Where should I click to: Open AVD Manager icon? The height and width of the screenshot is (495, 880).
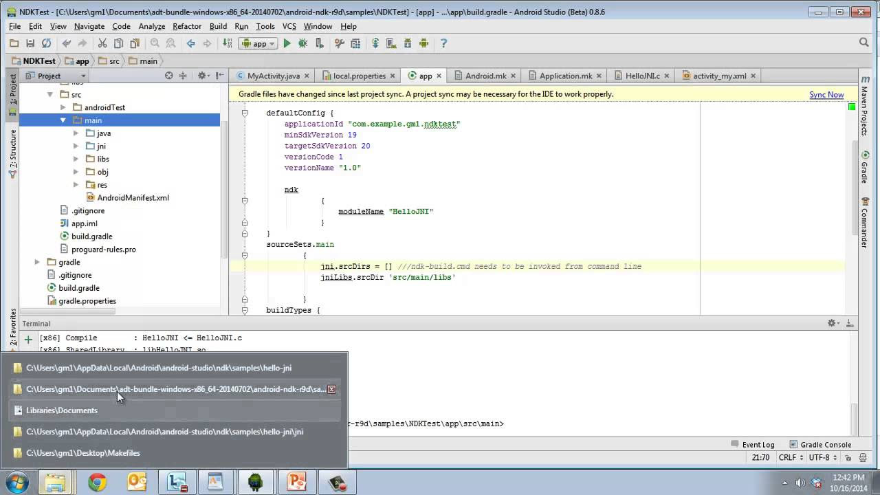(391, 43)
